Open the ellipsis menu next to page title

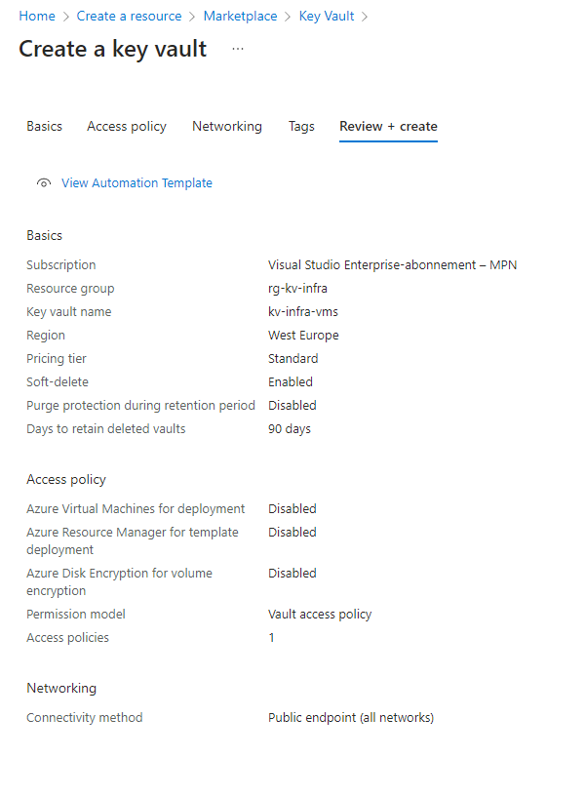(x=236, y=50)
